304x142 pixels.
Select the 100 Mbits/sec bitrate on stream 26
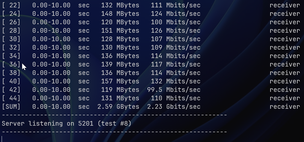point(176,22)
